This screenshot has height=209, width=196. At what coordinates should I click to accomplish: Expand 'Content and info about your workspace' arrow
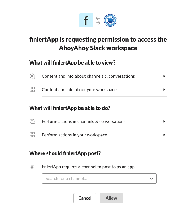tap(164, 90)
